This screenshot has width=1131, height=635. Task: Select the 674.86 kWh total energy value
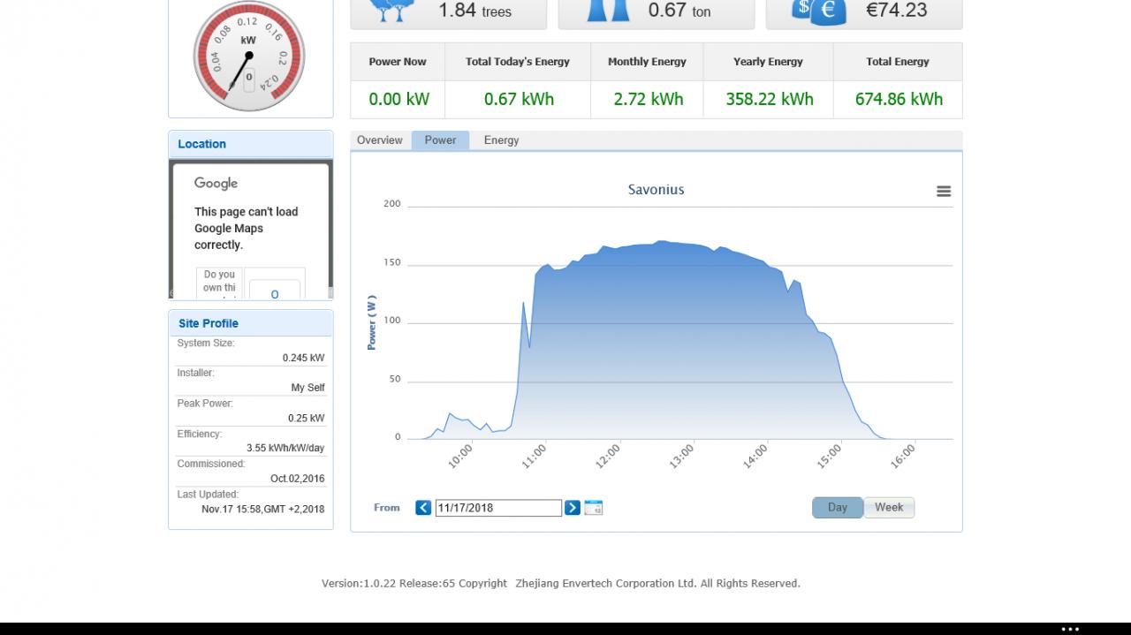click(899, 99)
